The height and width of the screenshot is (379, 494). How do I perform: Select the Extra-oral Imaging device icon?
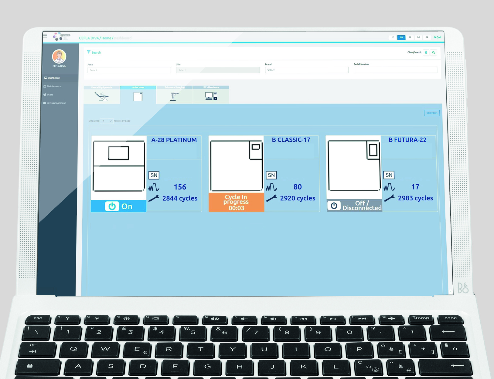tap(174, 96)
